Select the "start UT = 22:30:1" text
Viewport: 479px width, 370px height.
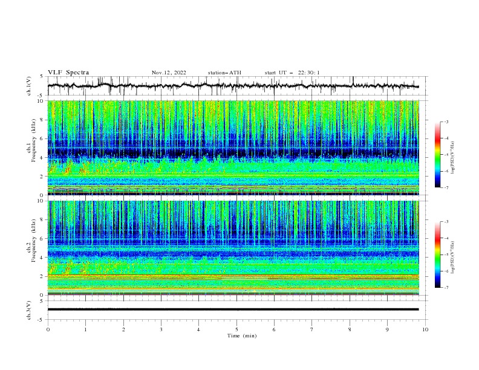click(292, 73)
